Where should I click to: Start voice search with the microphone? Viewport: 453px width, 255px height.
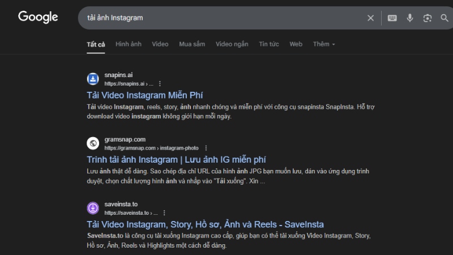tap(410, 18)
